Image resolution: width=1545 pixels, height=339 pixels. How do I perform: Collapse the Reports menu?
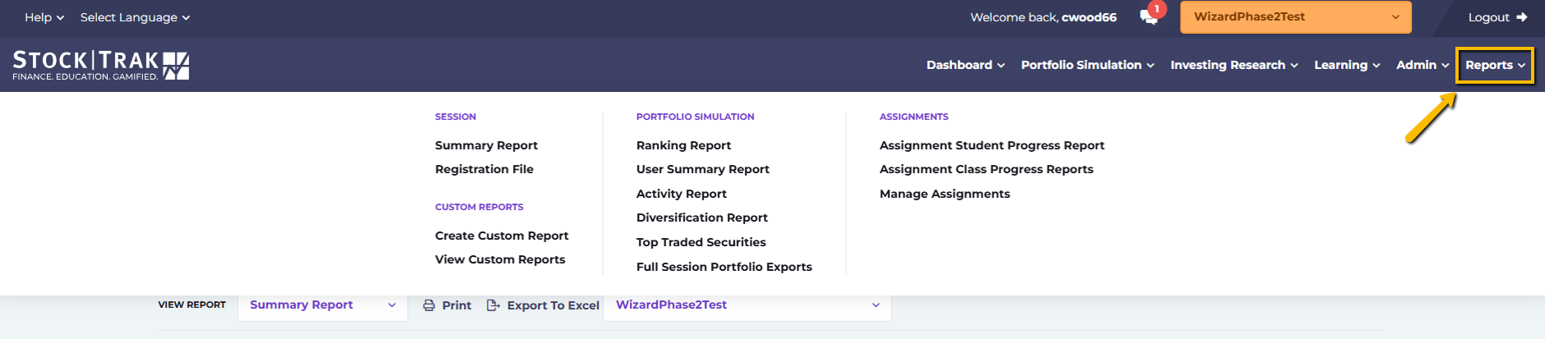pos(1495,65)
